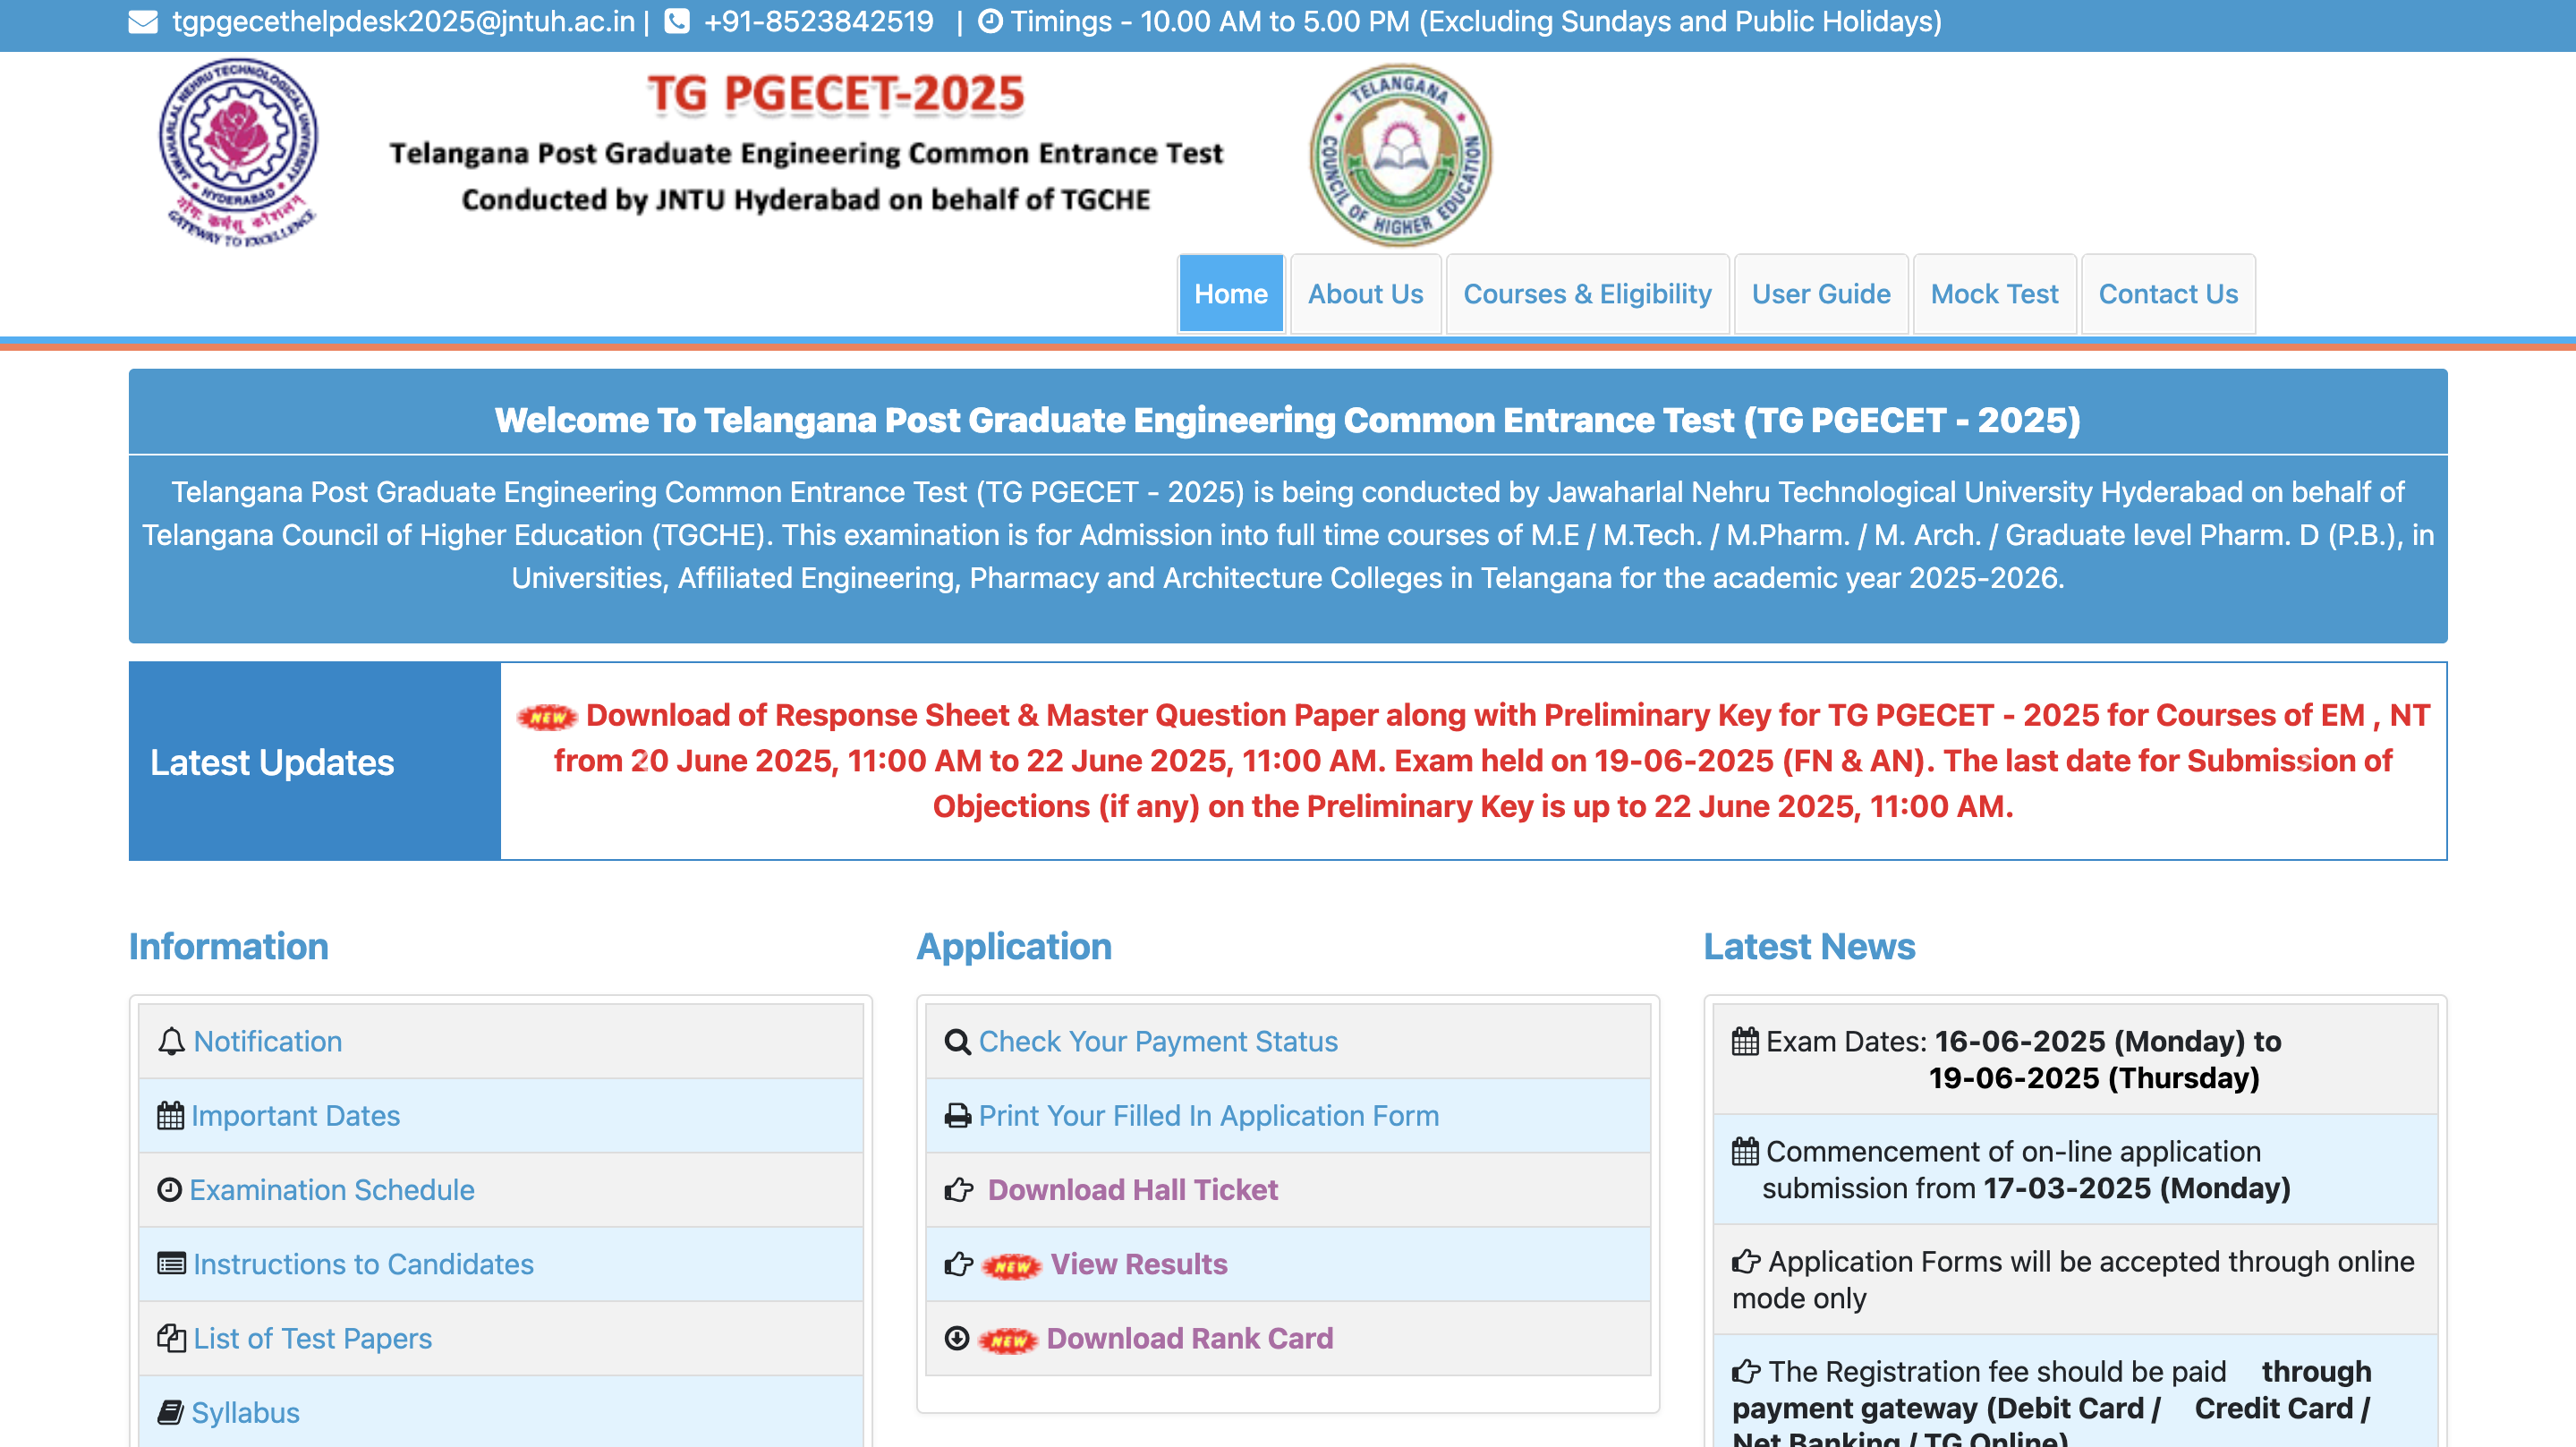View the Important Dates link
This screenshot has width=2576, height=1447.
295,1115
